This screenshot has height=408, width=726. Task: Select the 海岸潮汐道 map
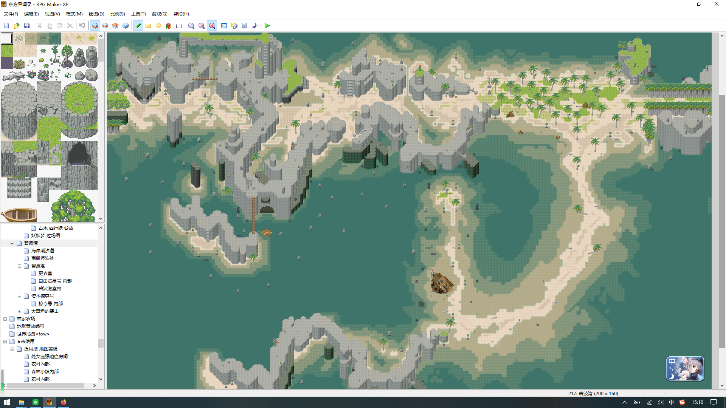coord(43,251)
